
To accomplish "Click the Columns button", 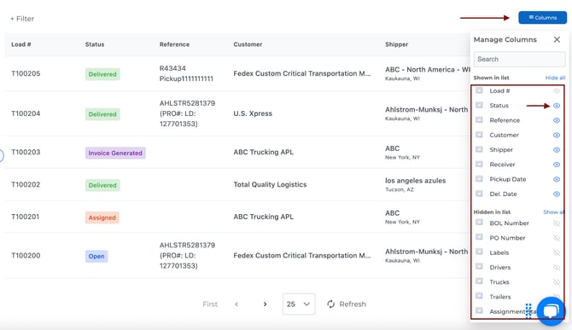I will 542,18.
